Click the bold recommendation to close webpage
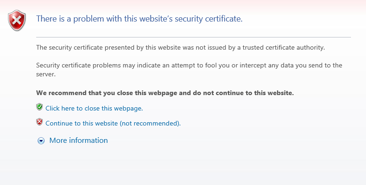Viewport: 366px width, 185px height. coord(165,93)
